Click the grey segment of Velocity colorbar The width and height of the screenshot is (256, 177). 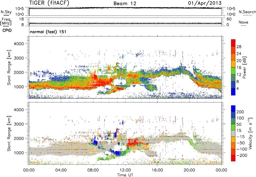point(233,133)
